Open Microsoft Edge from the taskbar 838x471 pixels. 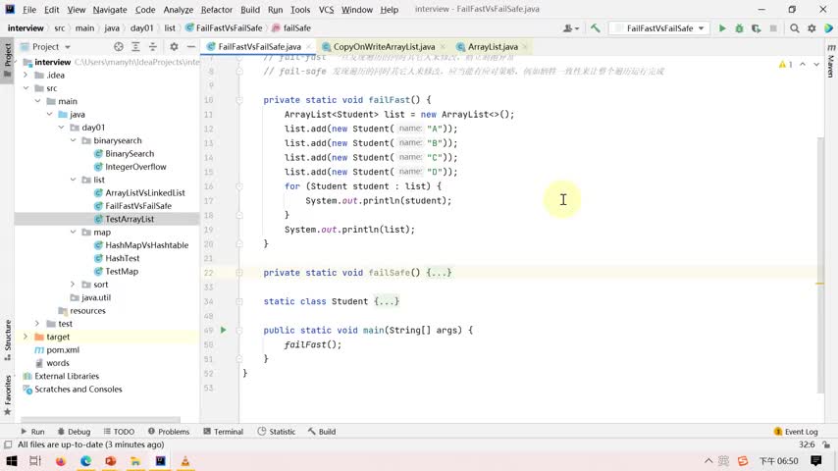pos(85,461)
